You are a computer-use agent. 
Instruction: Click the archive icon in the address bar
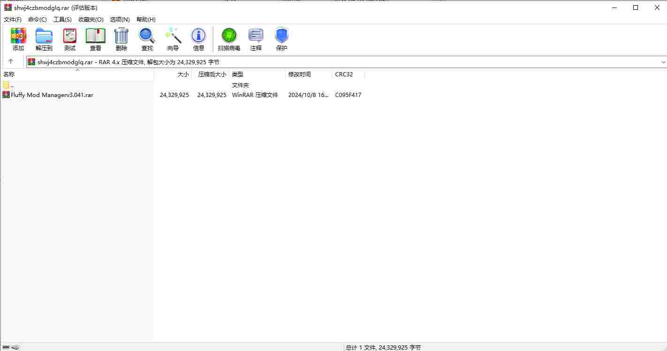coord(31,62)
